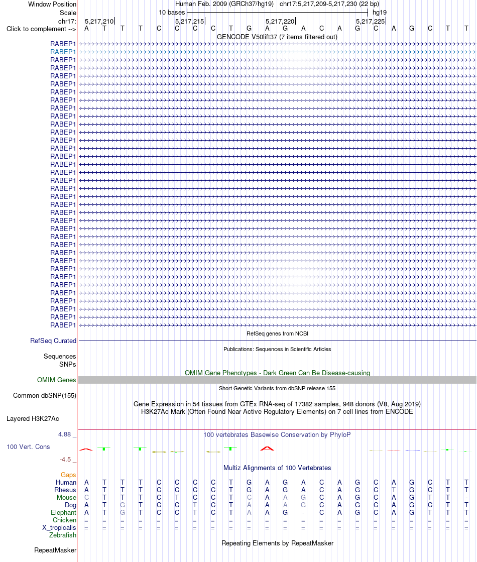
Task: Click the orange Gaps label
Action: click(x=68, y=475)
